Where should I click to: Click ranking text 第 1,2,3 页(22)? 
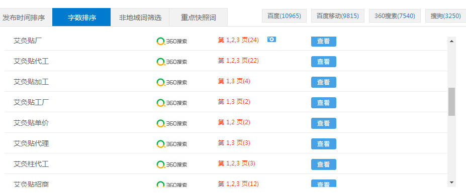pos(238,61)
